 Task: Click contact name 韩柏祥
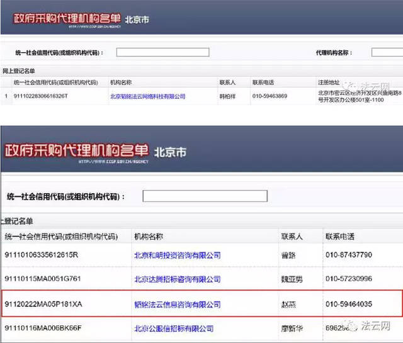(x=227, y=96)
